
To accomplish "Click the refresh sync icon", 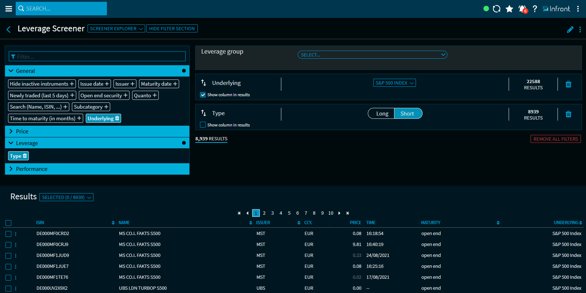I will click(496, 9).
